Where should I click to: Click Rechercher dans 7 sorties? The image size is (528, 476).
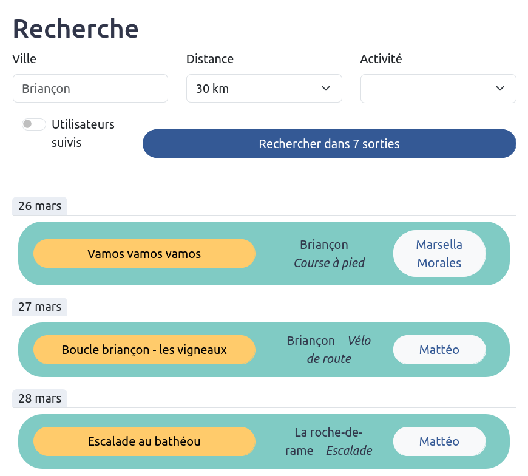coord(330,144)
